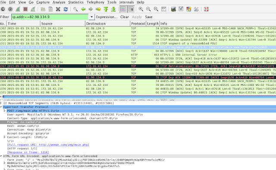Stop the running capture (red square icon)

tap(25, 9)
